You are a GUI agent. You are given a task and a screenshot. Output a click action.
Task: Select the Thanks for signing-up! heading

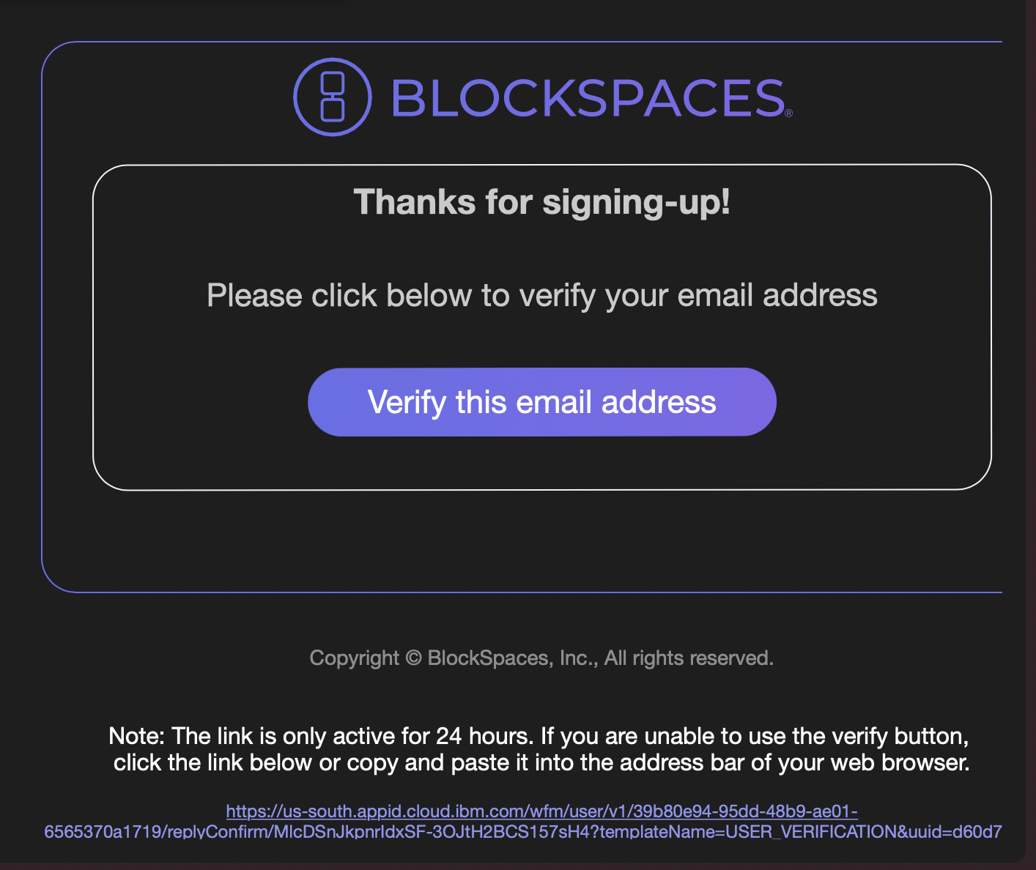coord(542,201)
